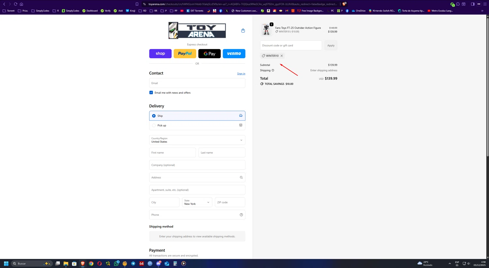489x268 pixels.
Task: Launch Microsoft Store from the taskbar
Action: 74,263
